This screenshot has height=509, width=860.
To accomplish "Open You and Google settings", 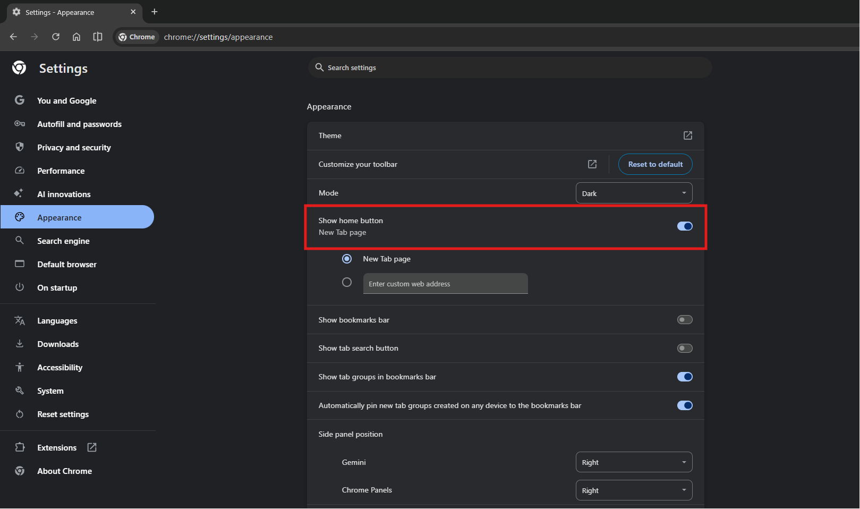I will pos(67,101).
